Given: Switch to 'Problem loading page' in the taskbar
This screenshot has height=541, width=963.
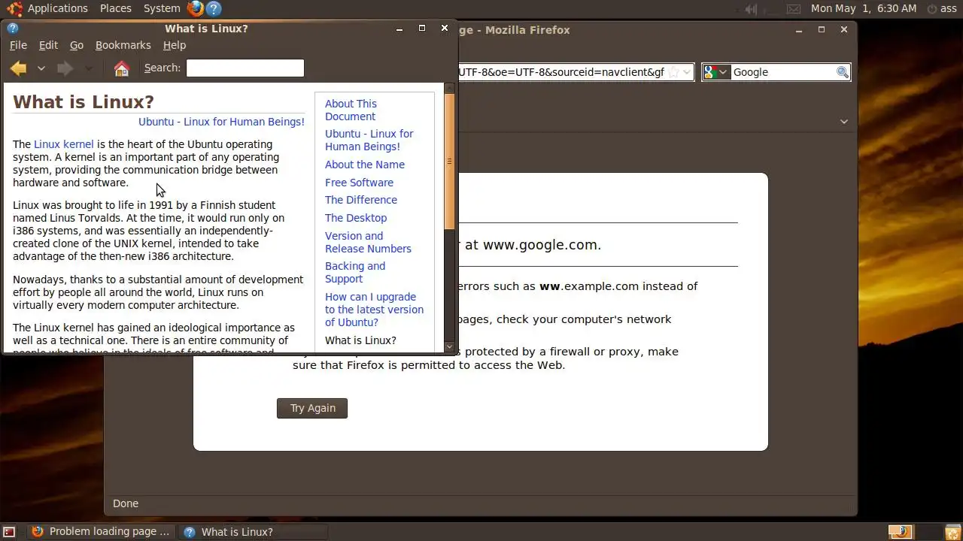Looking at the screenshot, I should tap(101, 532).
